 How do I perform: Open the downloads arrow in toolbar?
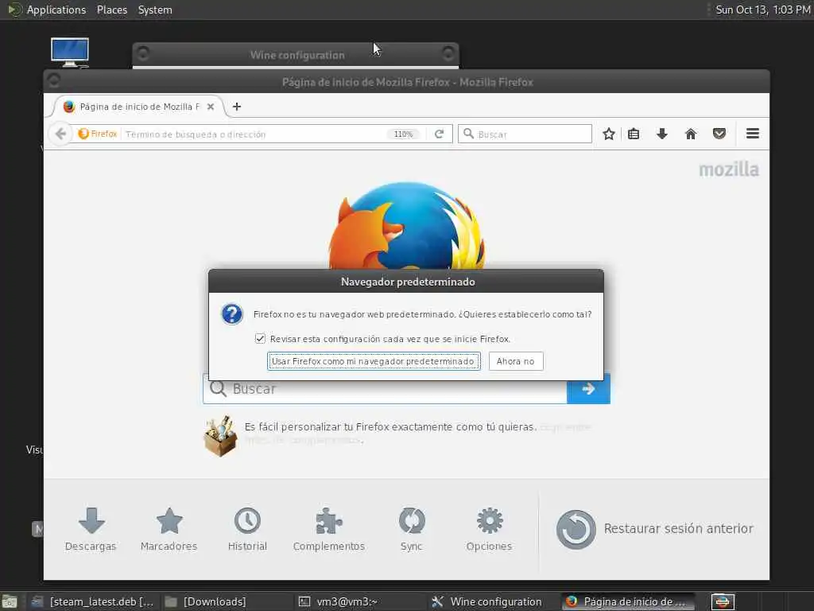pyautogui.click(x=662, y=134)
